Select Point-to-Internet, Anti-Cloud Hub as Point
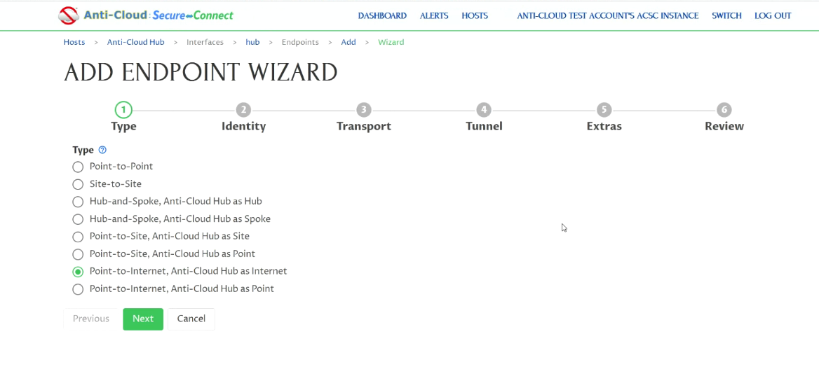The image size is (819, 383). (78, 289)
